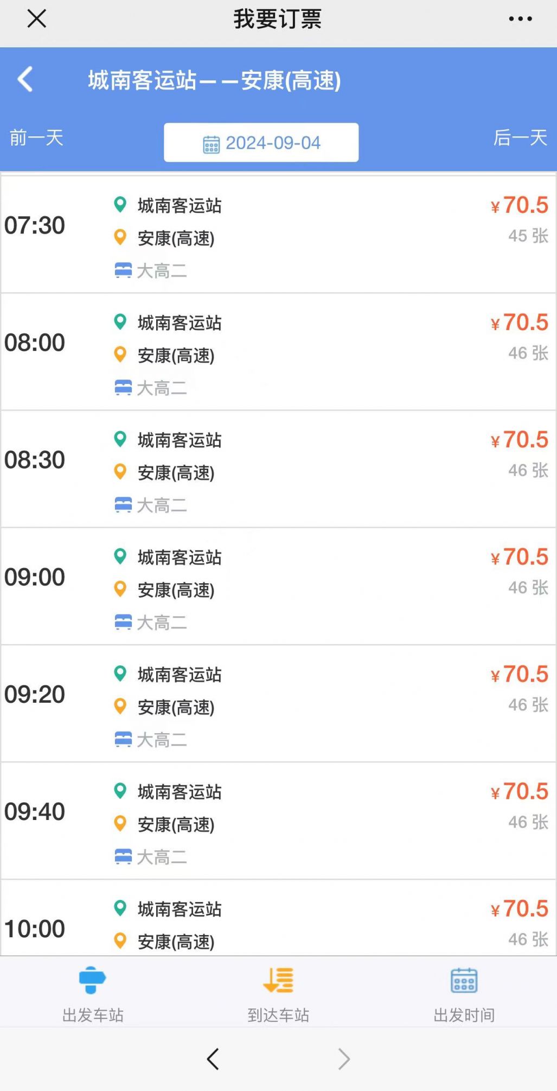
Task: Tap the browser forward arrow at bottom
Action: click(344, 1058)
